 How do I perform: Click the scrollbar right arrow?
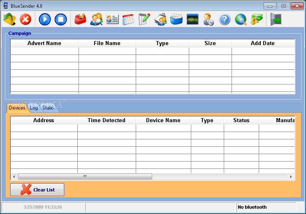pyautogui.click(x=291, y=177)
